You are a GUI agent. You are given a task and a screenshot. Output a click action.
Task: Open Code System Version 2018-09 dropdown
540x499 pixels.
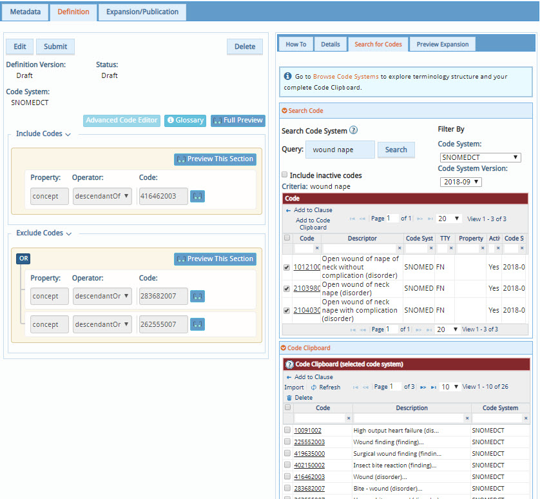(x=461, y=182)
